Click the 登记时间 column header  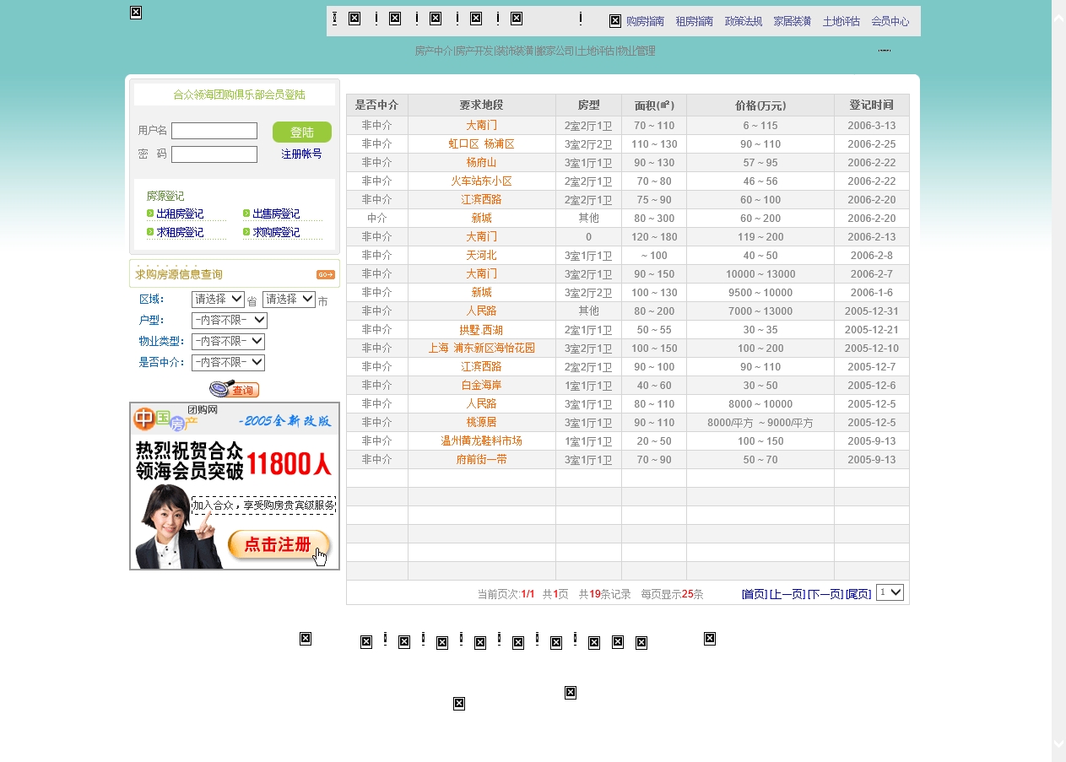(872, 105)
